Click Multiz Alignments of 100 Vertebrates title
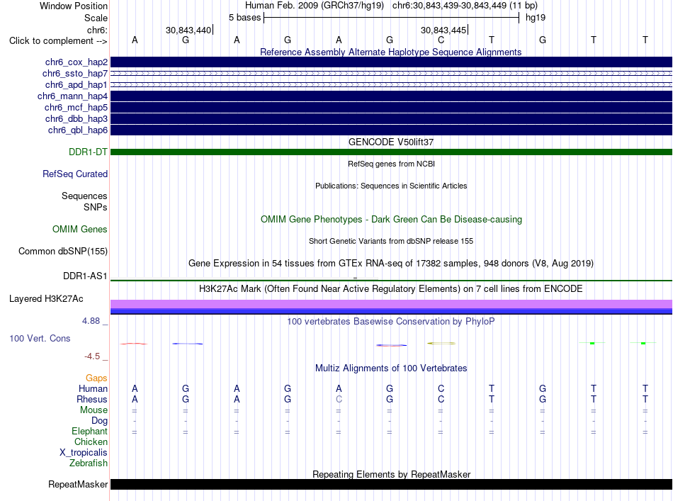The height and width of the screenshot is (501, 673). click(x=391, y=368)
